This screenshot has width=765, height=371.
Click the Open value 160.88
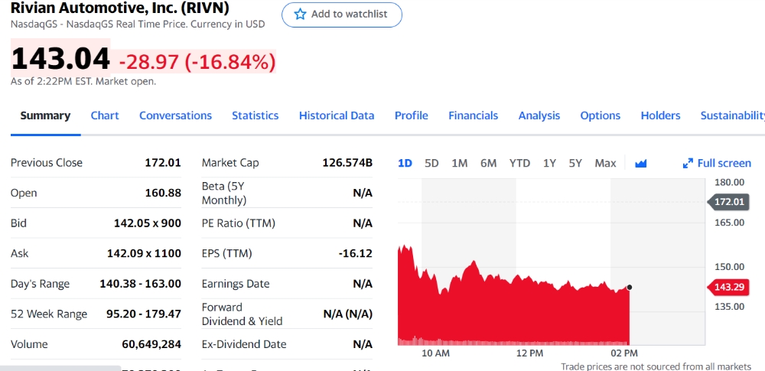(163, 194)
